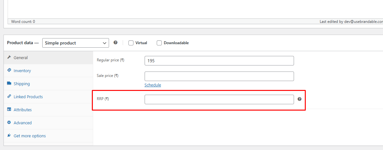The height and width of the screenshot is (150, 383).
Task: Open the Simple product type dropdown
Action: tap(76, 43)
